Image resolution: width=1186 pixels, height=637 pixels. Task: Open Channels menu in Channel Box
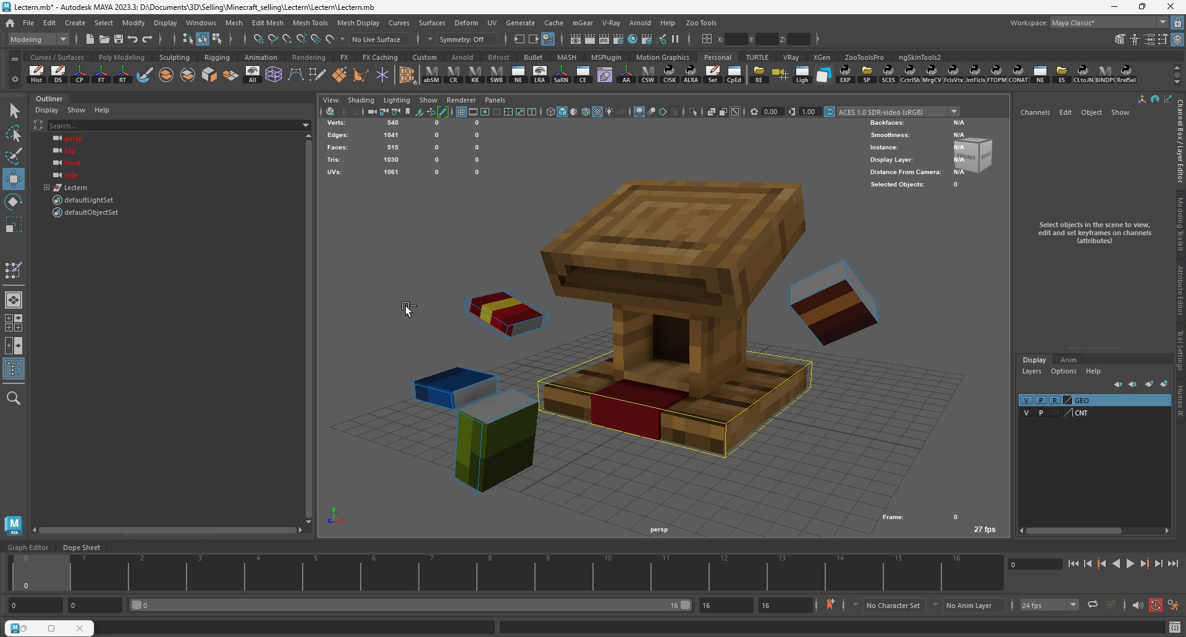(x=1035, y=112)
